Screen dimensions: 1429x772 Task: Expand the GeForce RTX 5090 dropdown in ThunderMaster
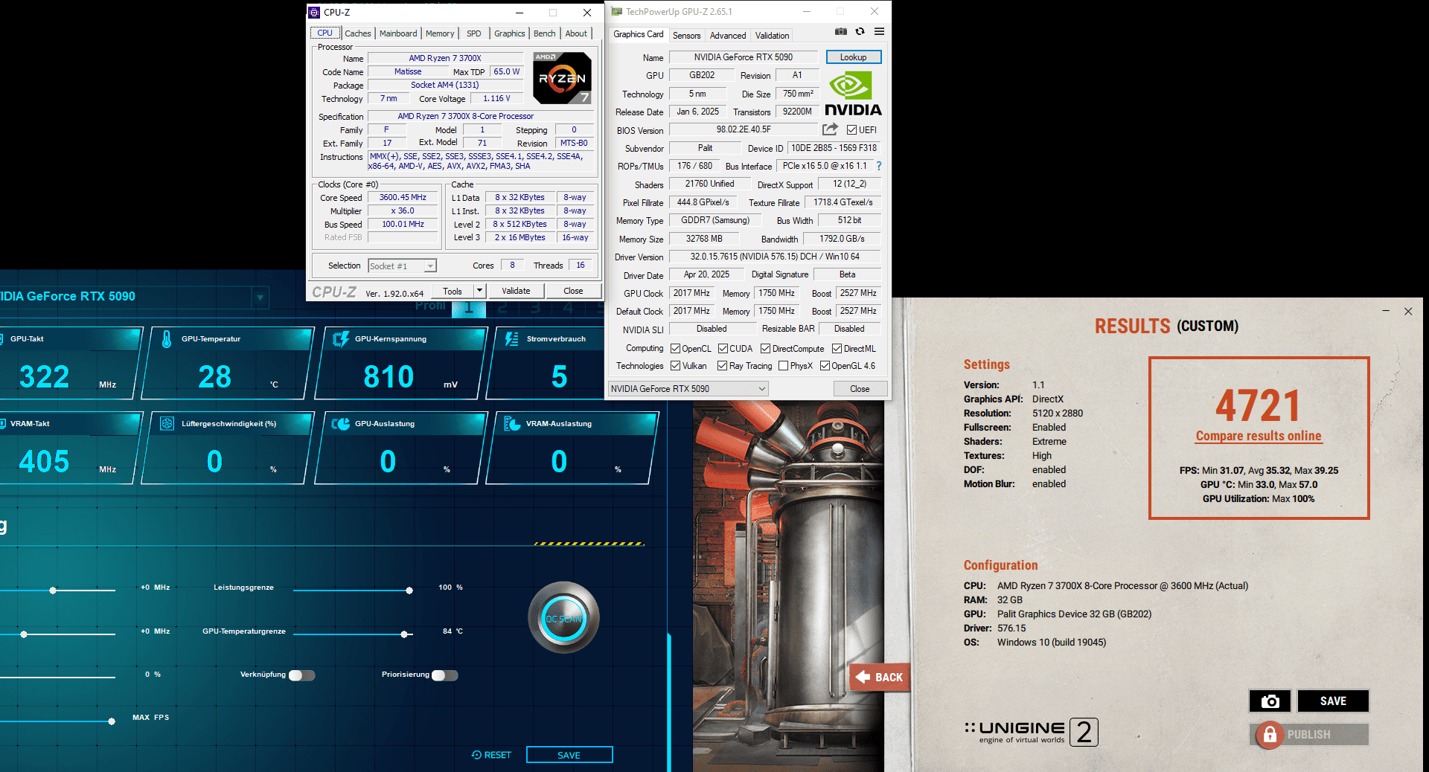coord(260,297)
